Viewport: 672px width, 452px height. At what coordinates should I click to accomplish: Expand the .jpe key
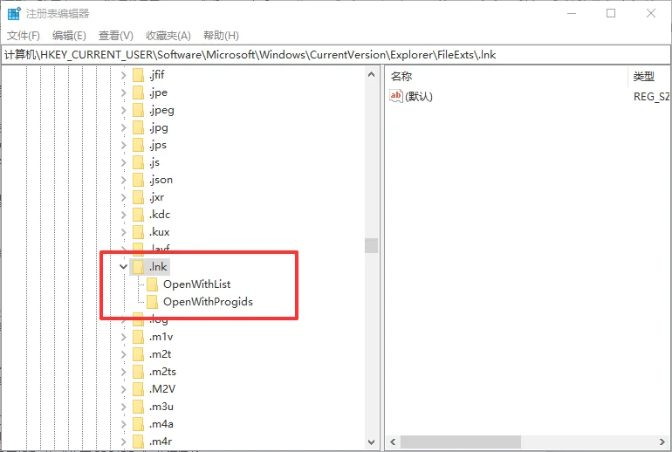click(123, 92)
